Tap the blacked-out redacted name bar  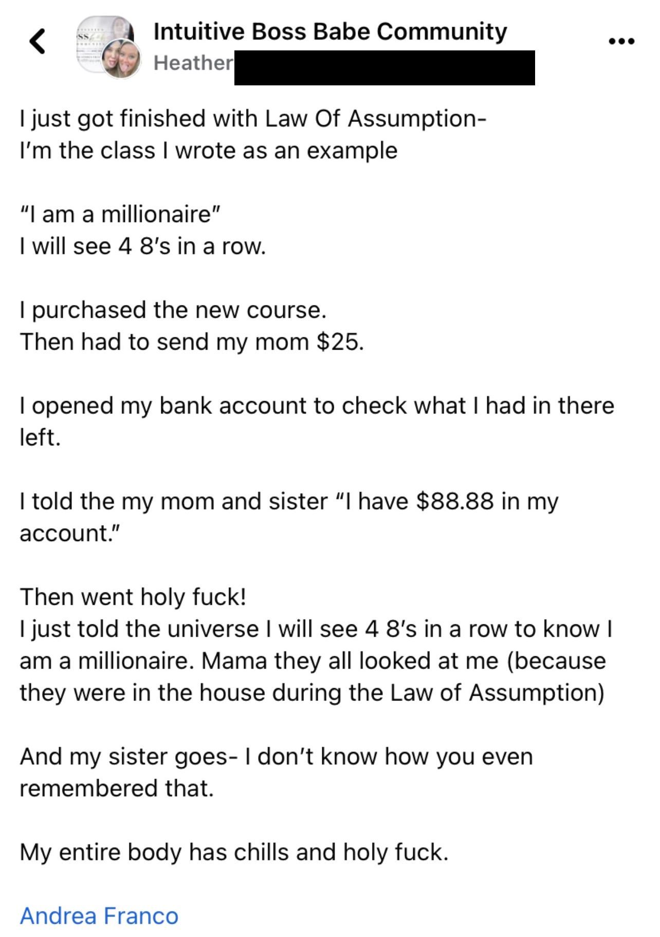click(384, 68)
